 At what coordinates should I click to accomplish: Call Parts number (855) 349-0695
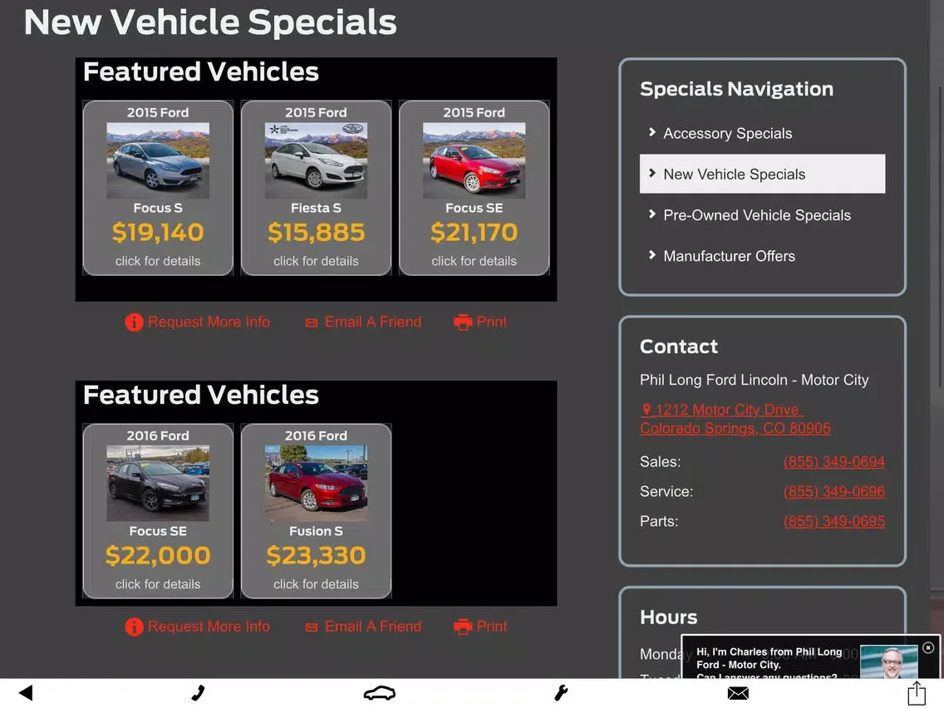(x=833, y=521)
